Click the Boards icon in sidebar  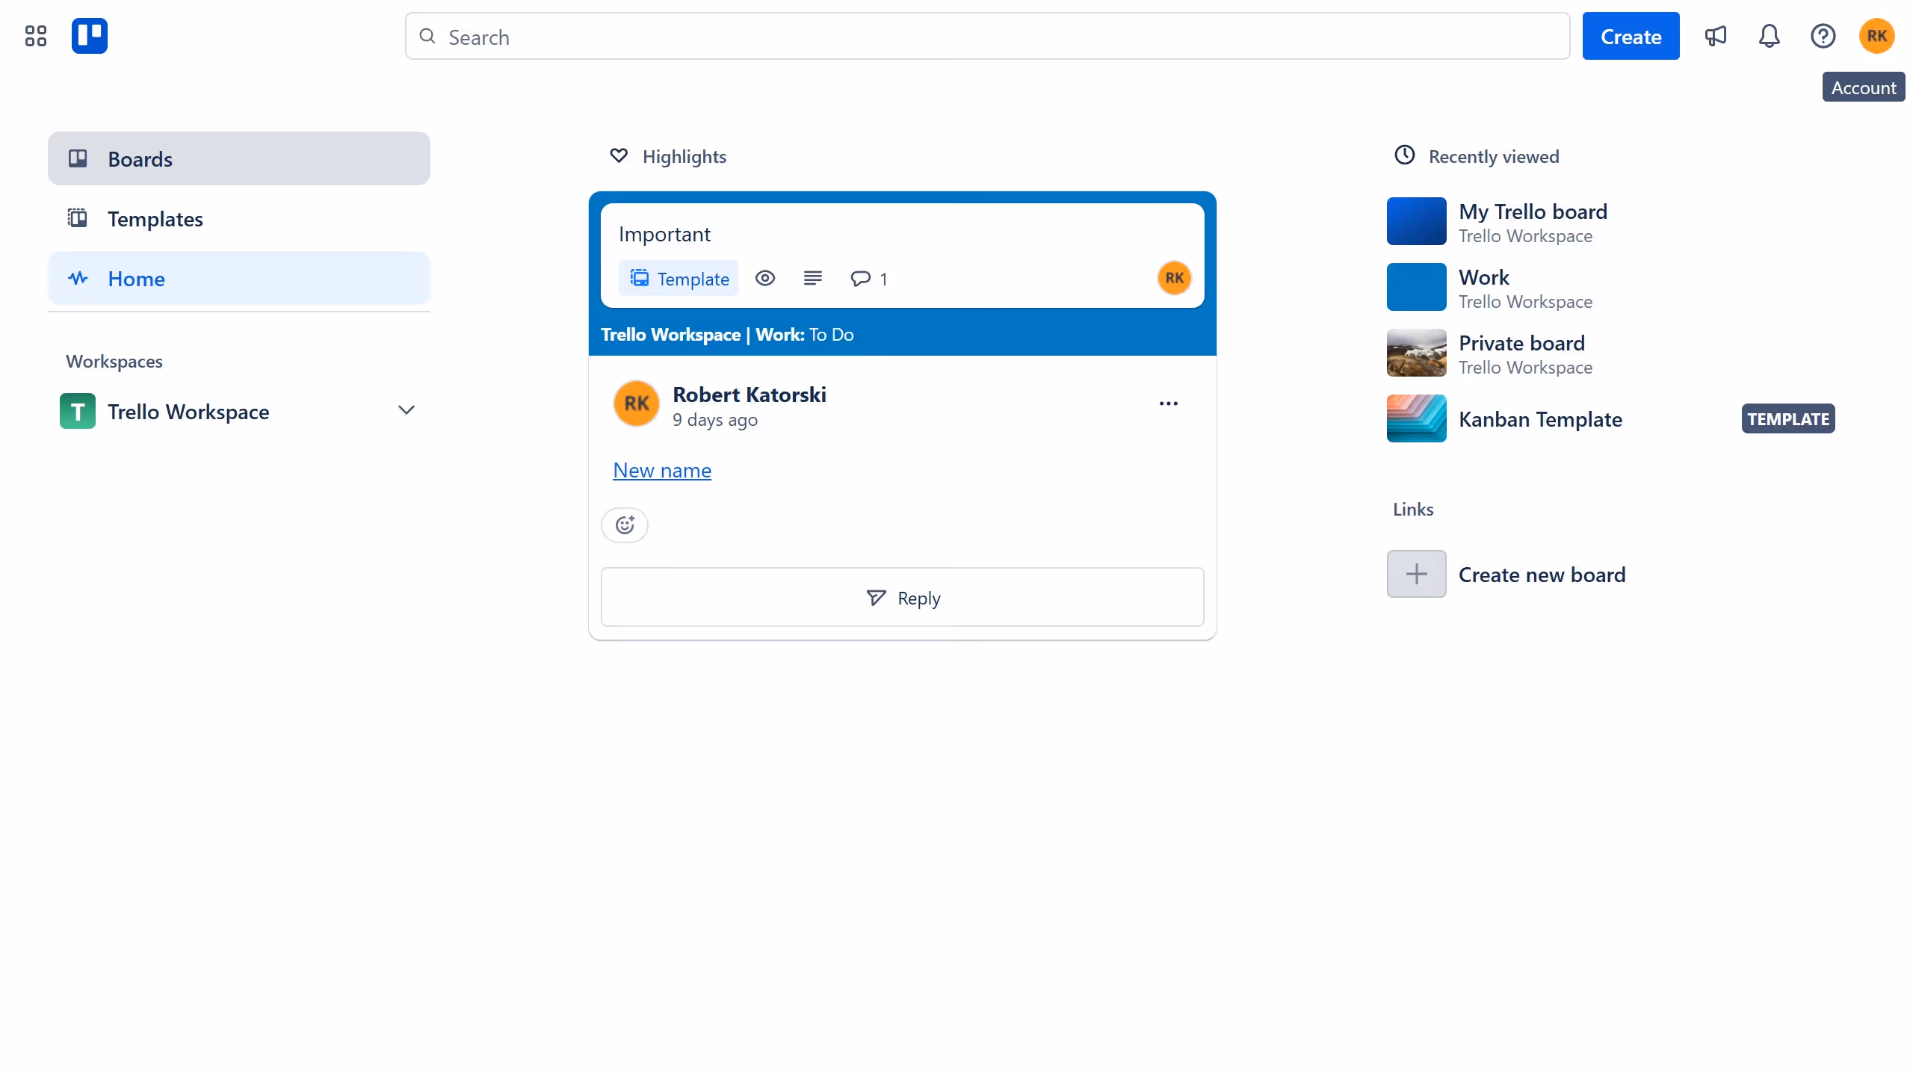(78, 158)
